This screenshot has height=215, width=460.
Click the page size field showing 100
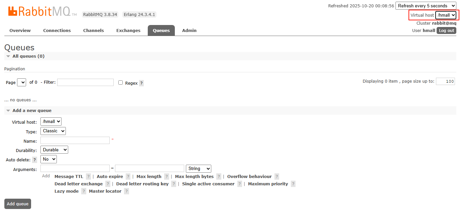(x=445, y=81)
